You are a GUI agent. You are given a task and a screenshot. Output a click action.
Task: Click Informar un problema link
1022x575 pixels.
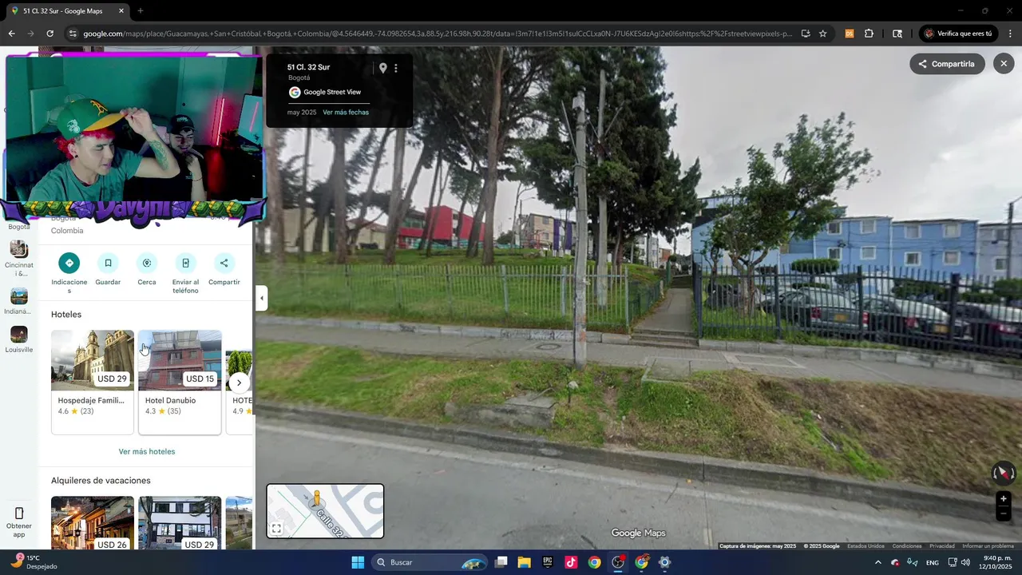click(988, 546)
